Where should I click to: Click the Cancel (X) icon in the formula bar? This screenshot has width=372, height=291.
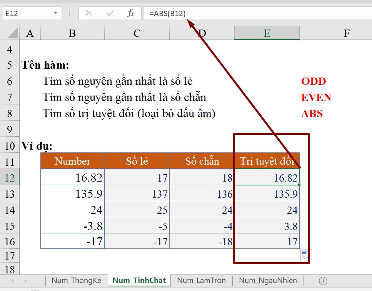tap(89, 13)
